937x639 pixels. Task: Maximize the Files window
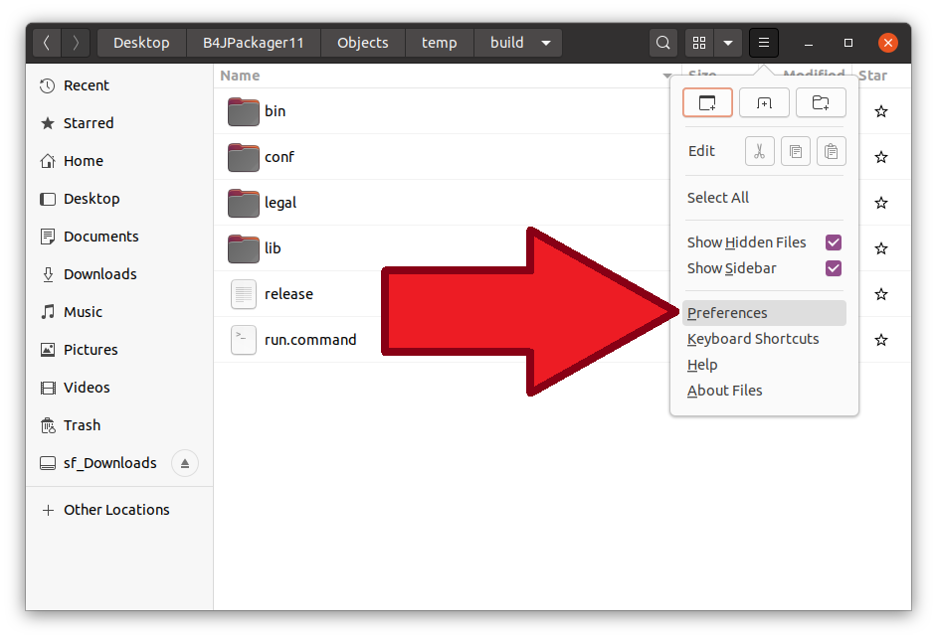tap(847, 43)
